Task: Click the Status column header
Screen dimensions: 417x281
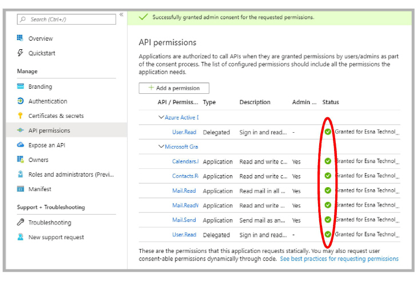Action: click(331, 102)
